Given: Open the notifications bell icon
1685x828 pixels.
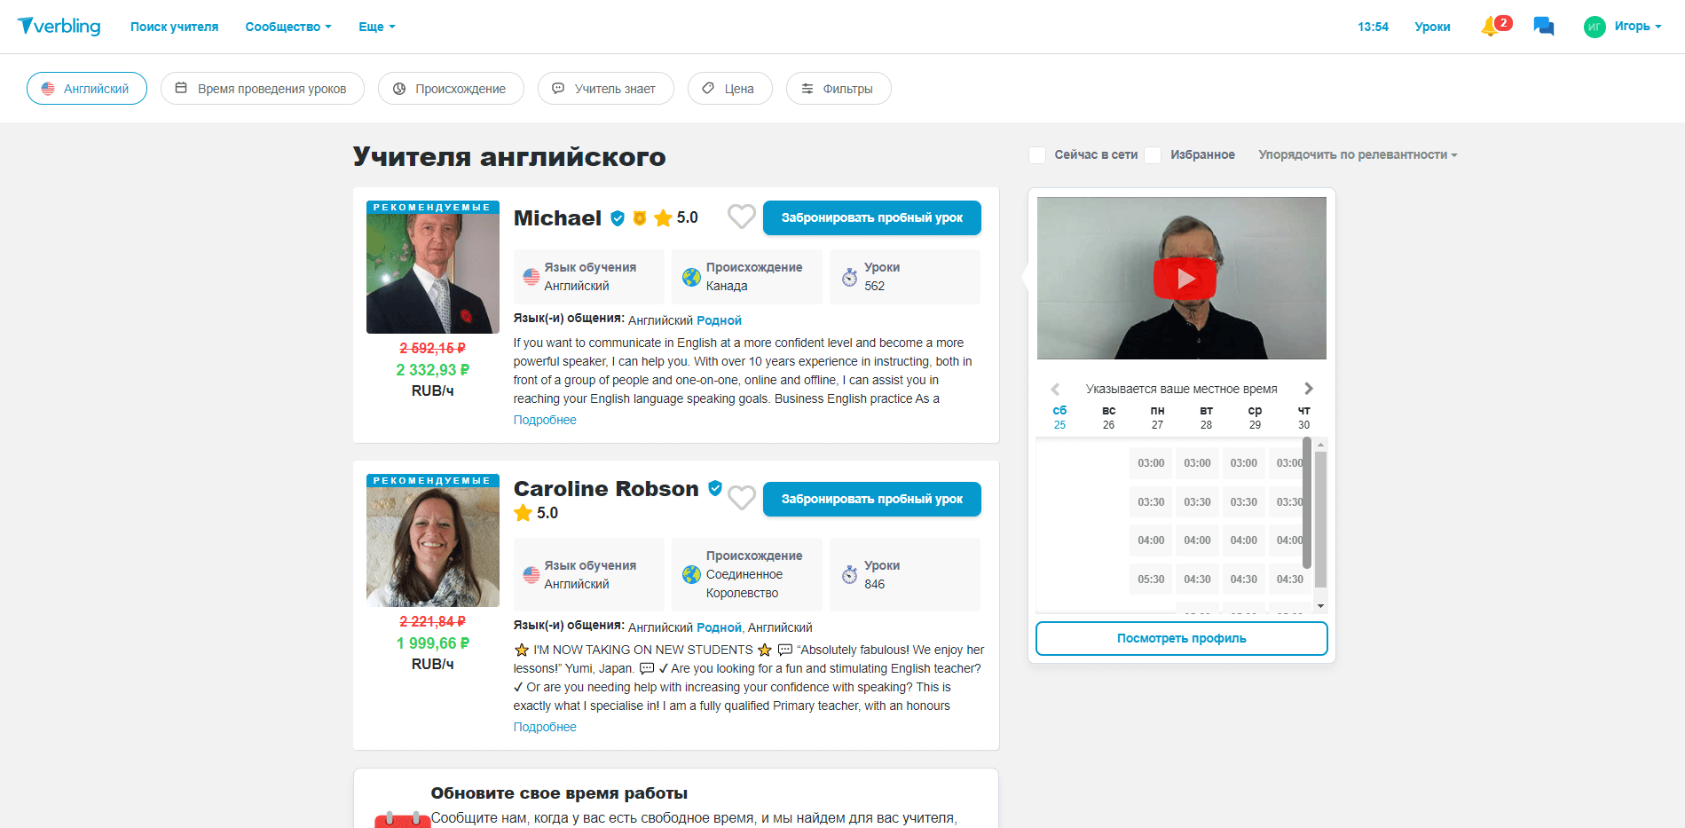Looking at the screenshot, I should tap(1491, 27).
